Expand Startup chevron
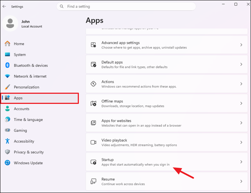 point(241,162)
